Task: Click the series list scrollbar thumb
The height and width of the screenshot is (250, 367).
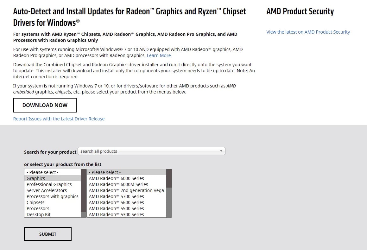Action: pos(169,178)
